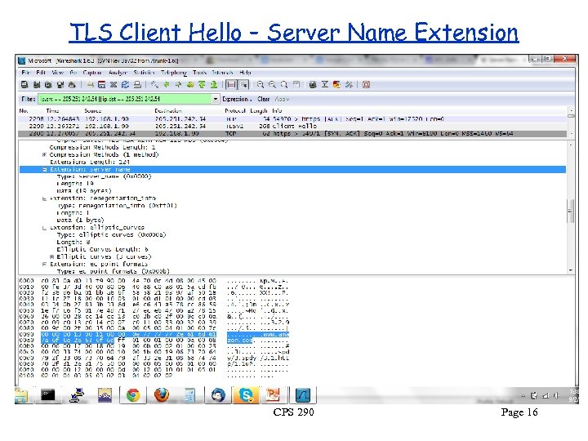This screenshot has height=441, width=588.
Task: Sort packets by Source column header
Action: [93, 110]
